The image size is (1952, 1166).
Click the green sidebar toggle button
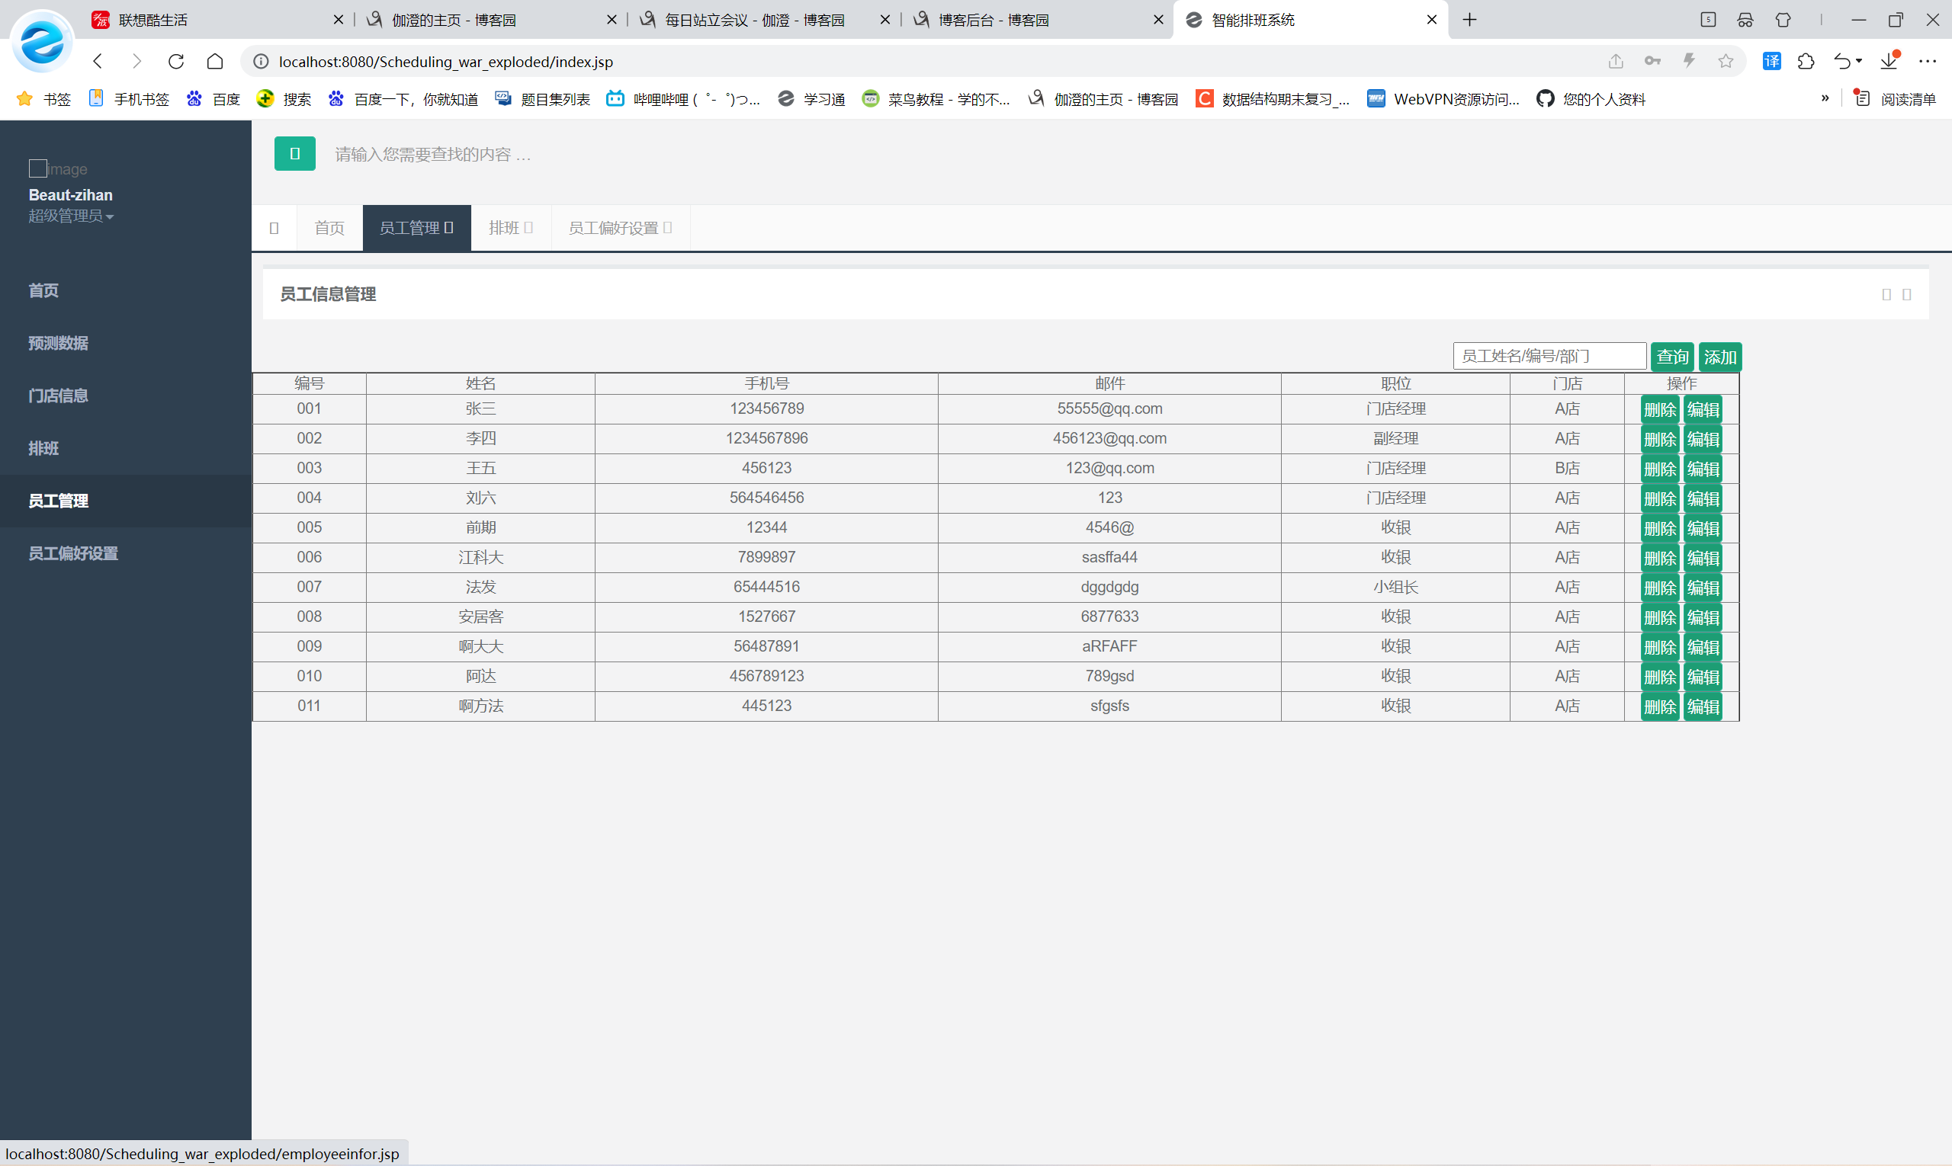[x=295, y=154]
